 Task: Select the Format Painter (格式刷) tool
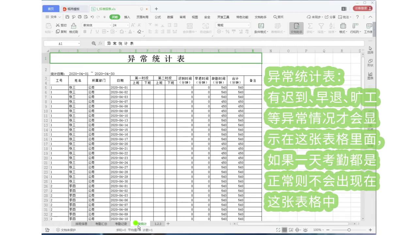pyautogui.click(x=73, y=28)
